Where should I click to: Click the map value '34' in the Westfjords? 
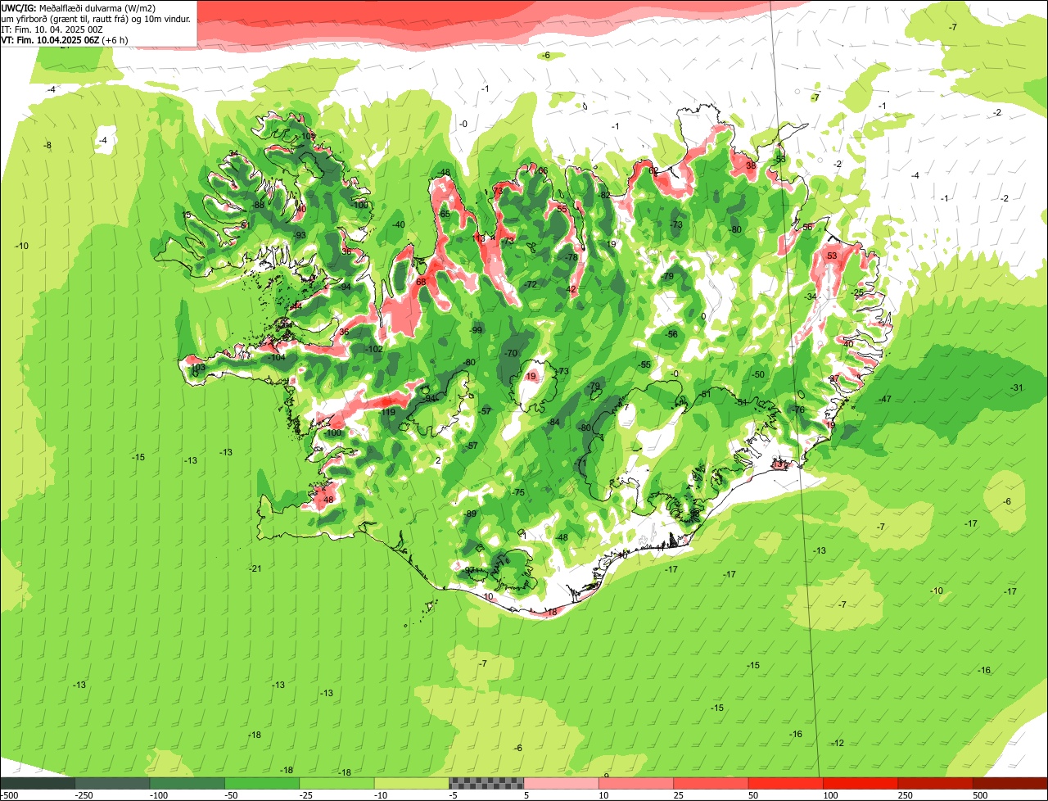point(233,154)
